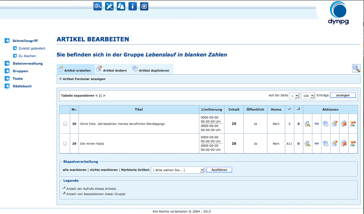Click the users icon in top toolbar
The width and height of the screenshot is (364, 214).
tap(121, 6)
